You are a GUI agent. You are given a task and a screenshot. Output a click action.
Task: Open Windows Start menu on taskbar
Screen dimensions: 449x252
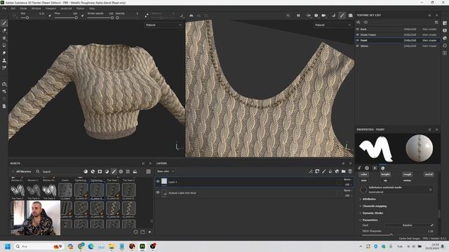pyautogui.click(x=8, y=246)
